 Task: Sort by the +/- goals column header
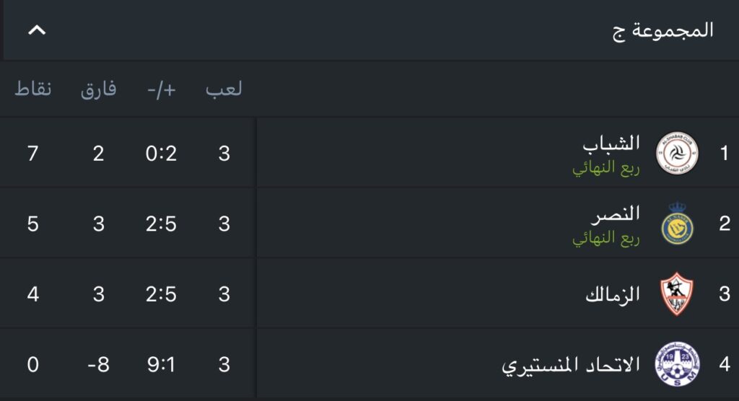[x=161, y=89]
